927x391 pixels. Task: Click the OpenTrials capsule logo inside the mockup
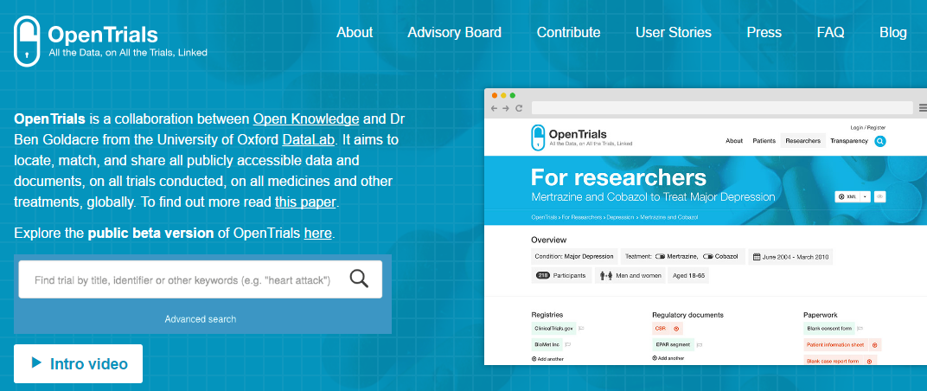tap(538, 138)
